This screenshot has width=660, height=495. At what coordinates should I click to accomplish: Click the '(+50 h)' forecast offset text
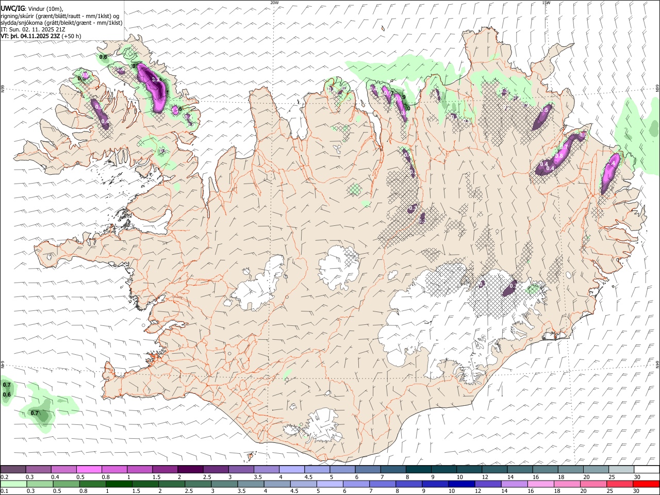pyautogui.click(x=72, y=36)
